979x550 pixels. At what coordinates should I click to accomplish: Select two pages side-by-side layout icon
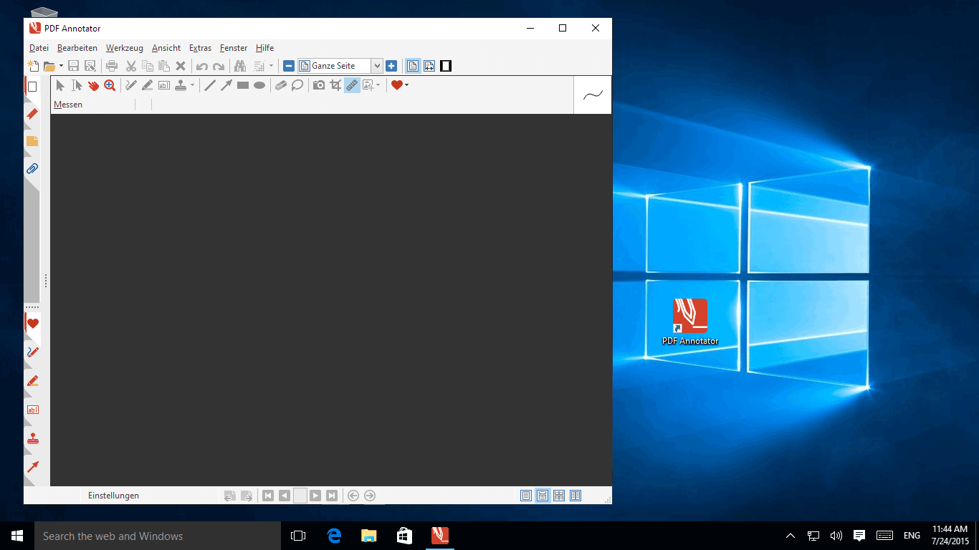(x=576, y=496)
